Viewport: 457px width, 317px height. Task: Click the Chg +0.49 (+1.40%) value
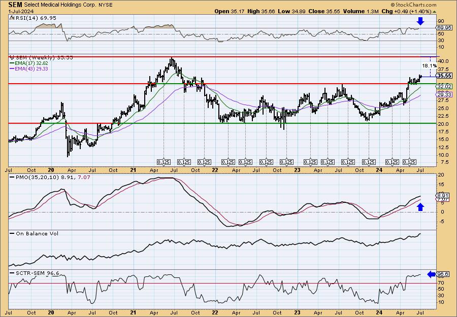[406, 11]
